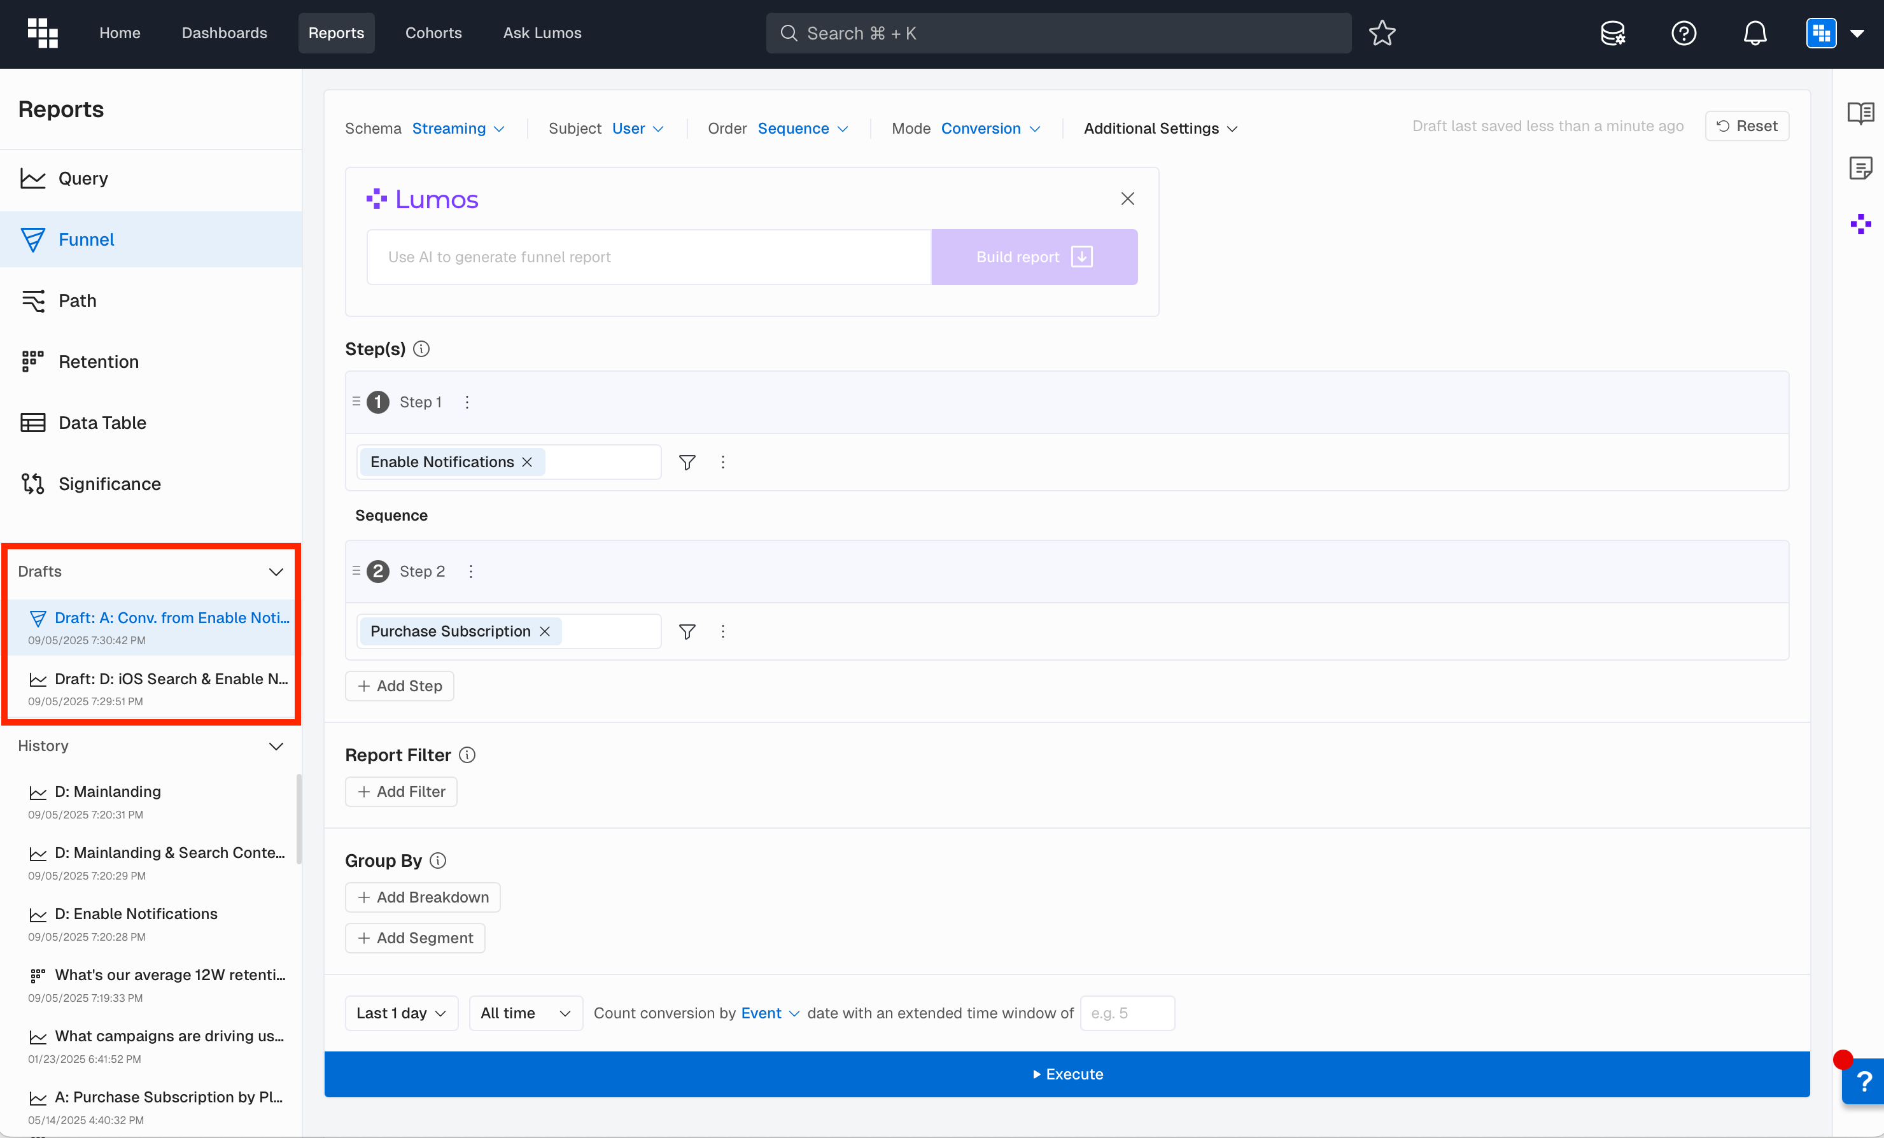The image size is (1884, 1138).
Task: Click the help question mark icon in top bar
Action: (1684, 33)
